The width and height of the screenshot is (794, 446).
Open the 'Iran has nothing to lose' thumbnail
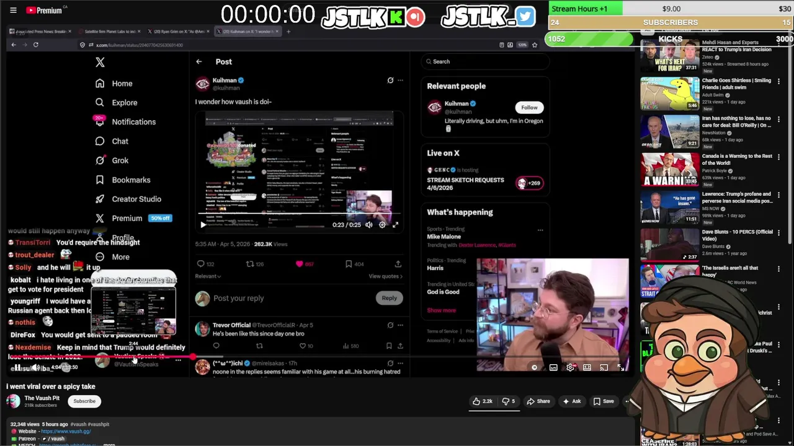coord(670,131)
